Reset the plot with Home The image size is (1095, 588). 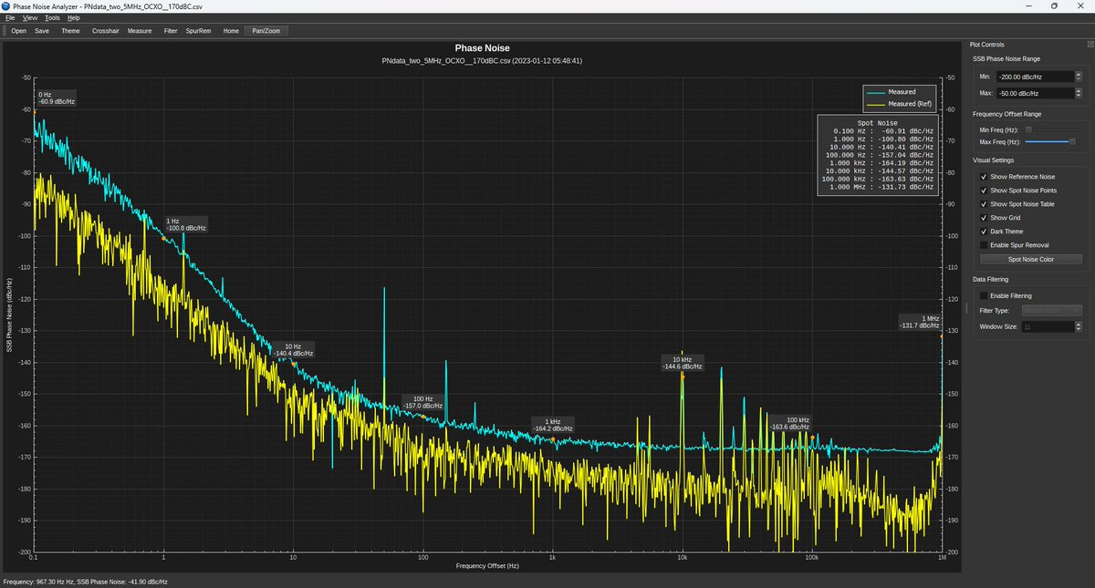(x=231, y=31)
